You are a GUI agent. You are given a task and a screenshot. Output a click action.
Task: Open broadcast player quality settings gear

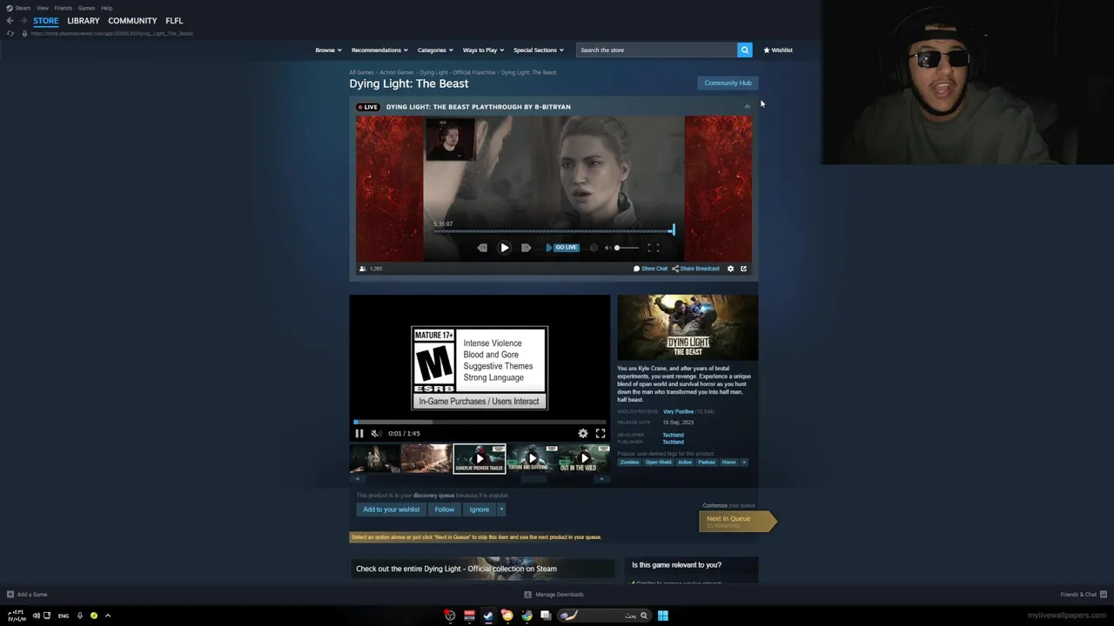[x=594, y=248]
